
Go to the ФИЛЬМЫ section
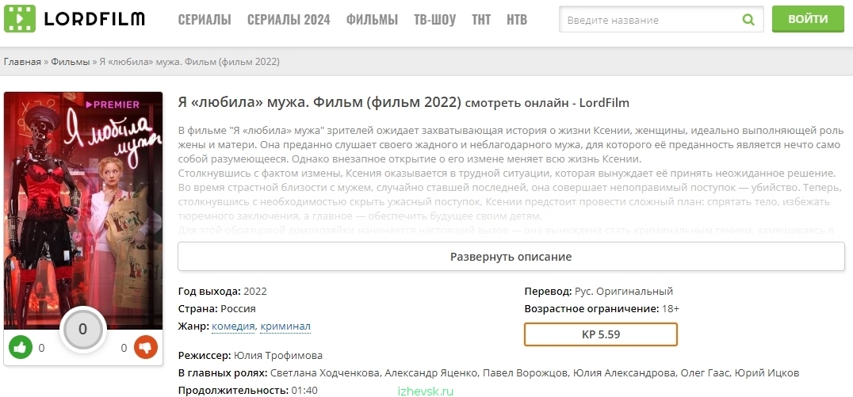pos(372,20)
